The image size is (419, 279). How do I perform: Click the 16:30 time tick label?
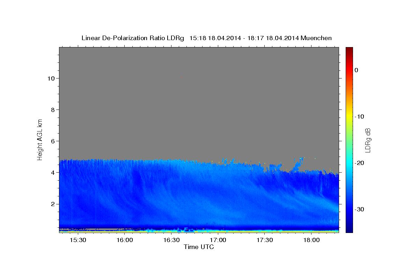171,240
